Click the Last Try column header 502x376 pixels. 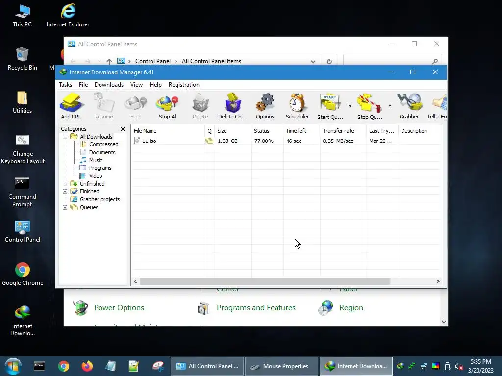point(382,131)
